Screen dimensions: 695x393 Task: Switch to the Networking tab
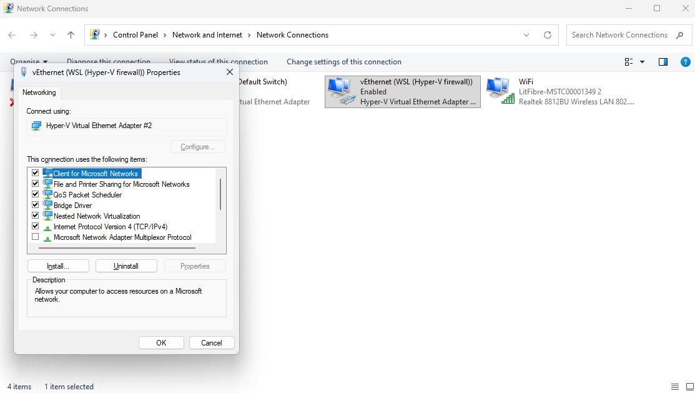(x=39, y=92)
